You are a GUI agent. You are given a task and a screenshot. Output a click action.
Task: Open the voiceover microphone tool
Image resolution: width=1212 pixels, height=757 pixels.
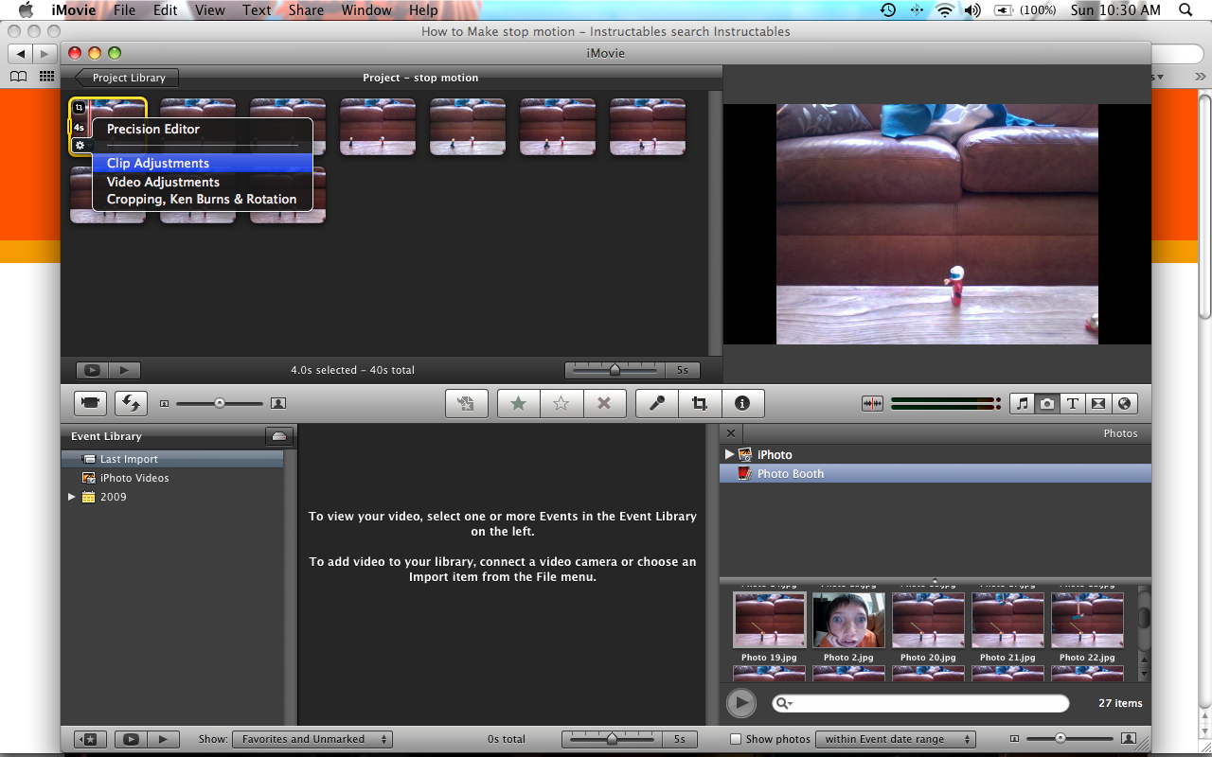coord(656,403)
